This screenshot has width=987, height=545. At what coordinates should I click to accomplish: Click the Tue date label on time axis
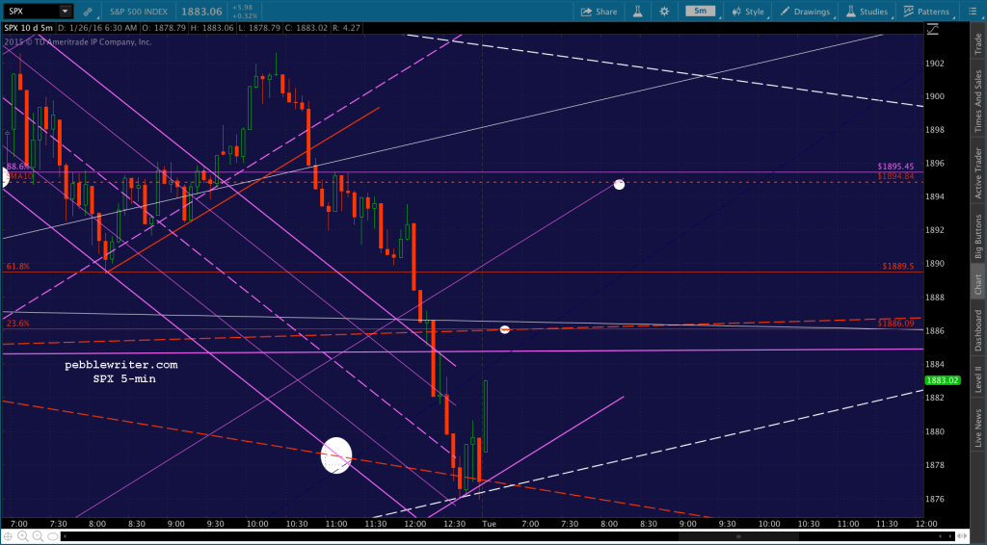pyautogui.click(x=489, y=524)
